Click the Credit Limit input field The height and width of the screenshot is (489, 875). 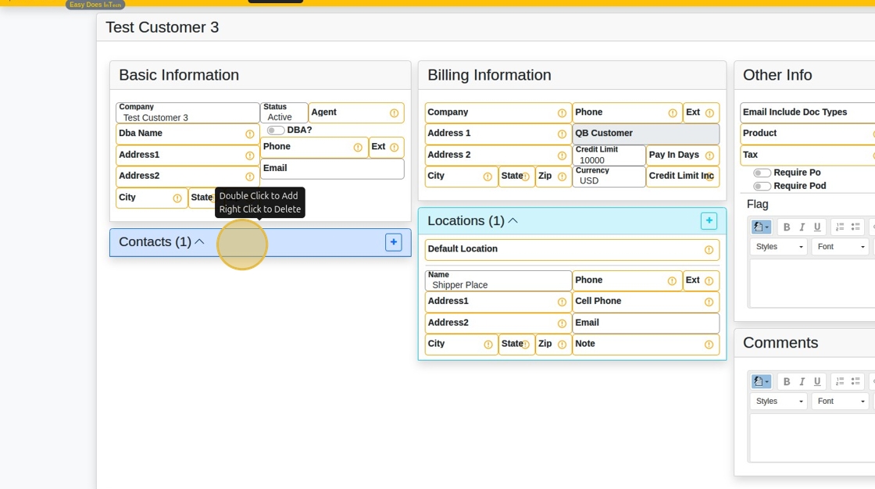(x=609, y=159)
